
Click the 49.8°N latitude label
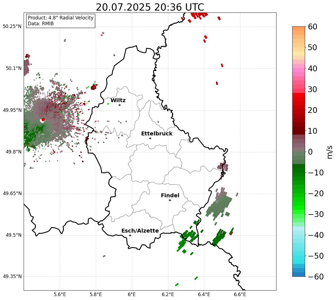pos(13,152)
